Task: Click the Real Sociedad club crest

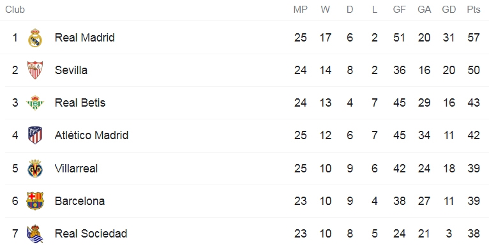Action: [35, 234]
